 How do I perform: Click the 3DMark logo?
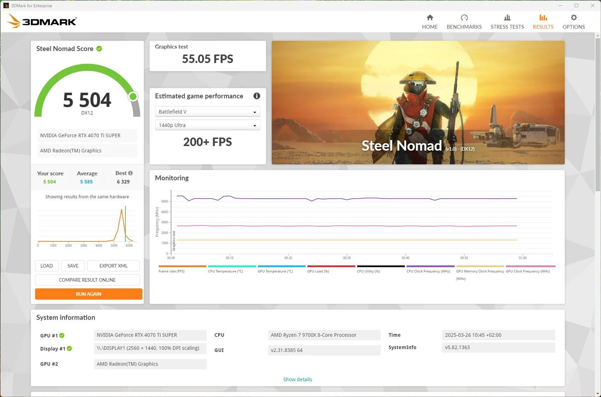point(42,21)
